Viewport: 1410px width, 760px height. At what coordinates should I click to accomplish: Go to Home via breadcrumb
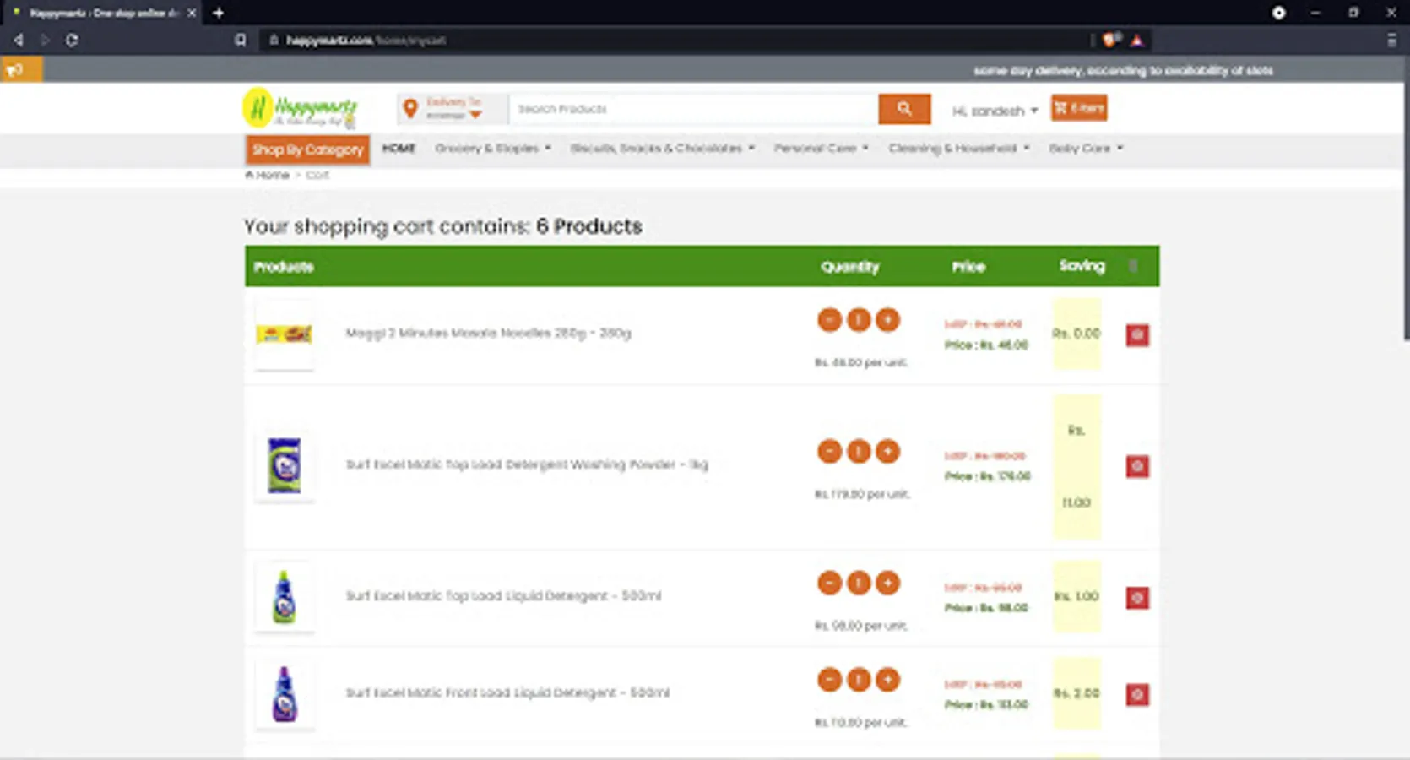[267, 175]
